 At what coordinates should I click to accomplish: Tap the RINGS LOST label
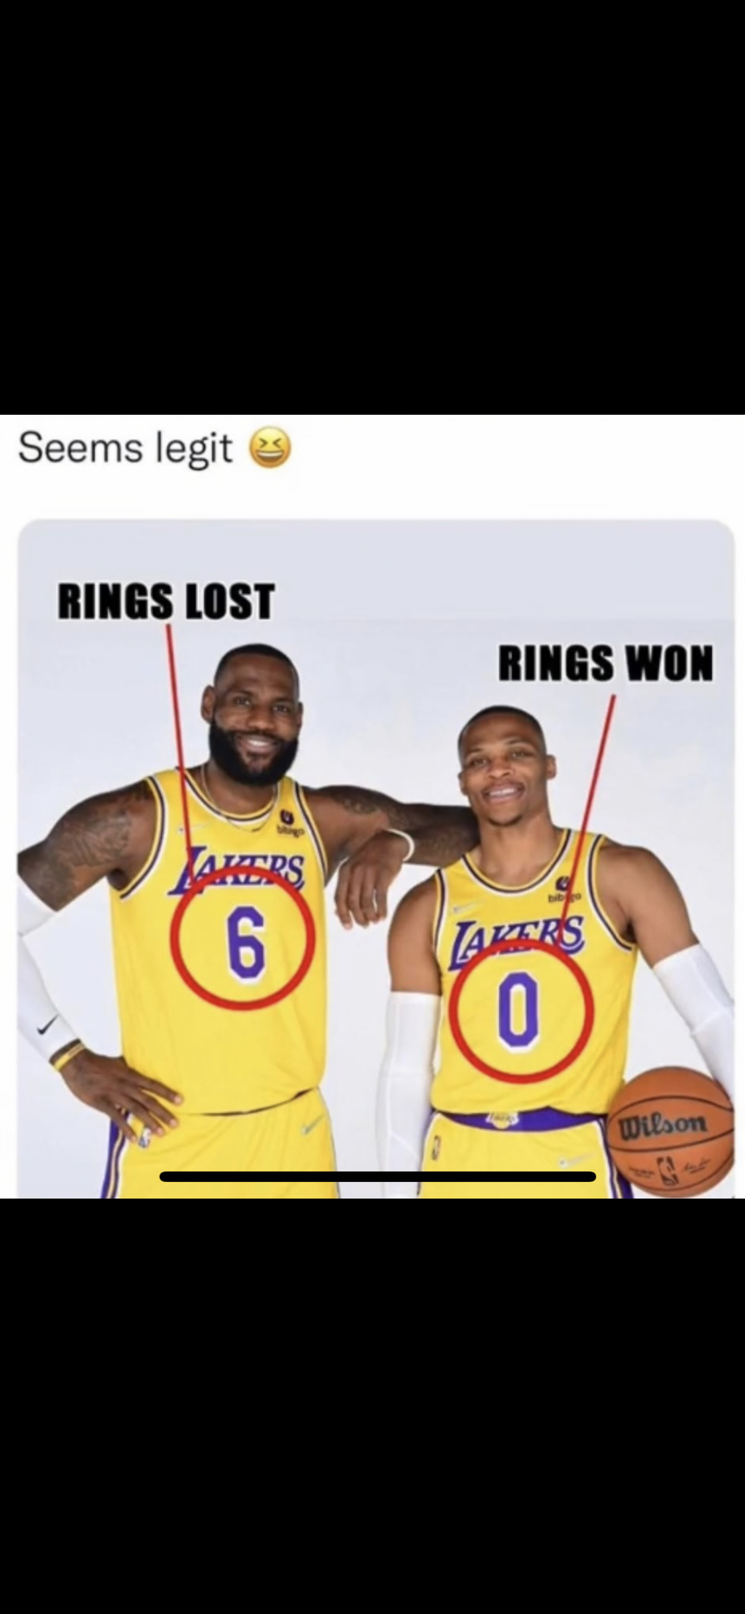(x=165, y=601)
